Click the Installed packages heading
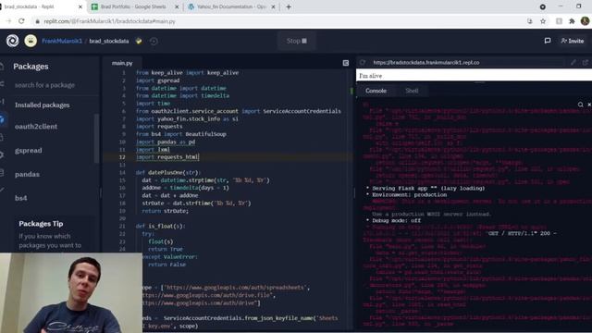The width and height of the screenshot is (592, 333). [x=43, y=105]
